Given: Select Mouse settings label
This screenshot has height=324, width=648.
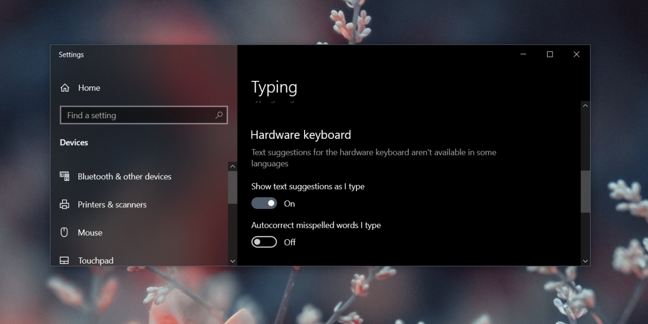Looking at the screenshot, I should coord(90,233).
